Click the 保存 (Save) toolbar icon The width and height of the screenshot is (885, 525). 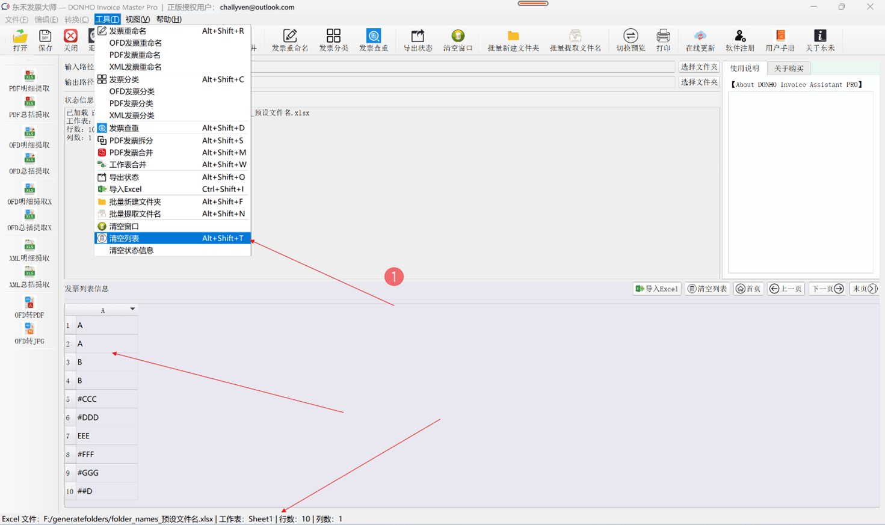click(45, 40)
